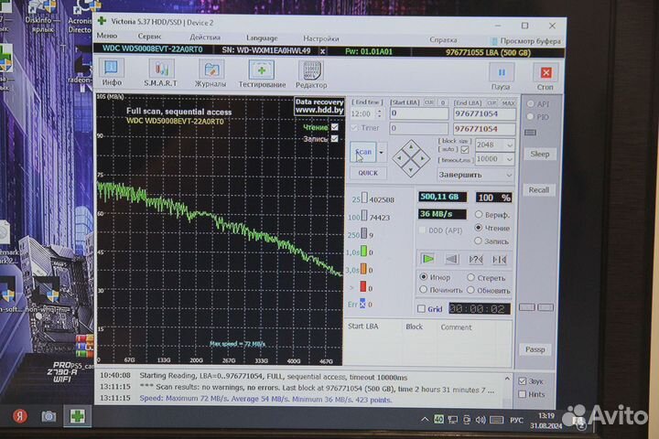Open the Журналы logs view
This screenshot has height=439, width=659.
tap(211, 74)
